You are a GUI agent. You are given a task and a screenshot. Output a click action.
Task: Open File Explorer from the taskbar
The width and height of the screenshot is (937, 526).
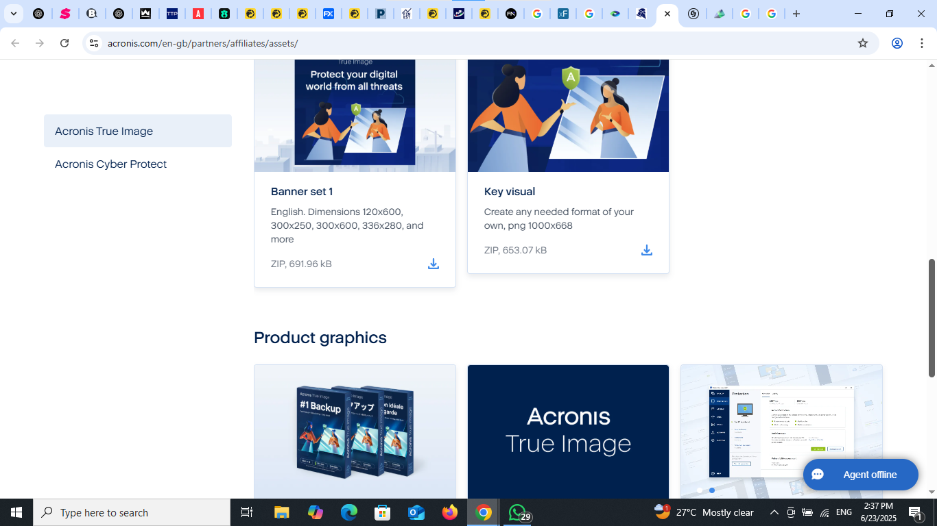click(282, 512)
